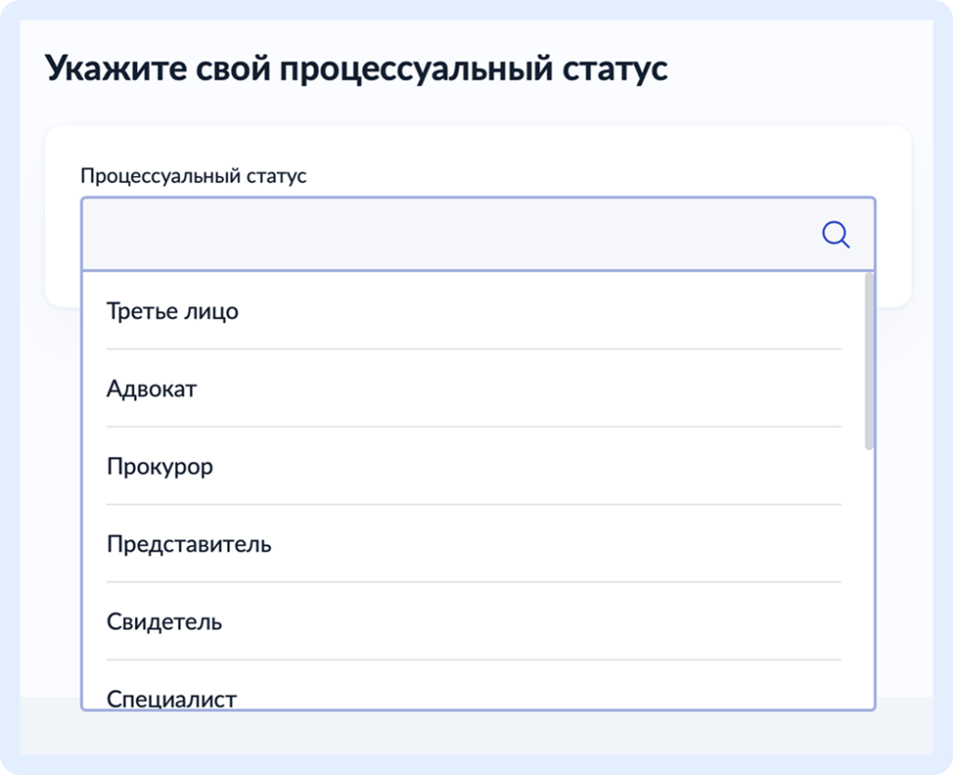Click the Укажите свой процессуальный статус heading
The image size is (954, 775).
(357, 70)
